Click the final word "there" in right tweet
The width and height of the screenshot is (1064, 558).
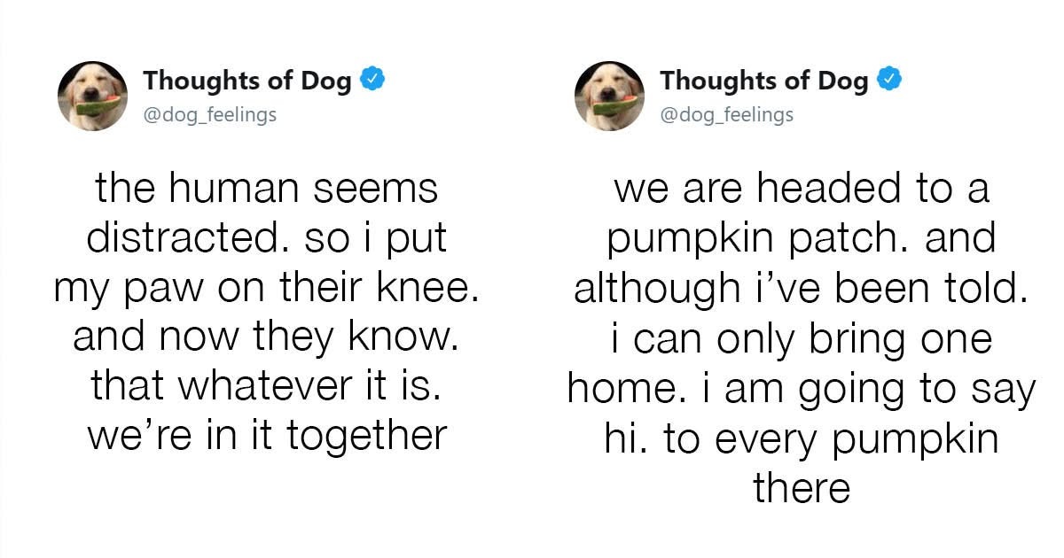pyautogui.click(x=802, y=488)
